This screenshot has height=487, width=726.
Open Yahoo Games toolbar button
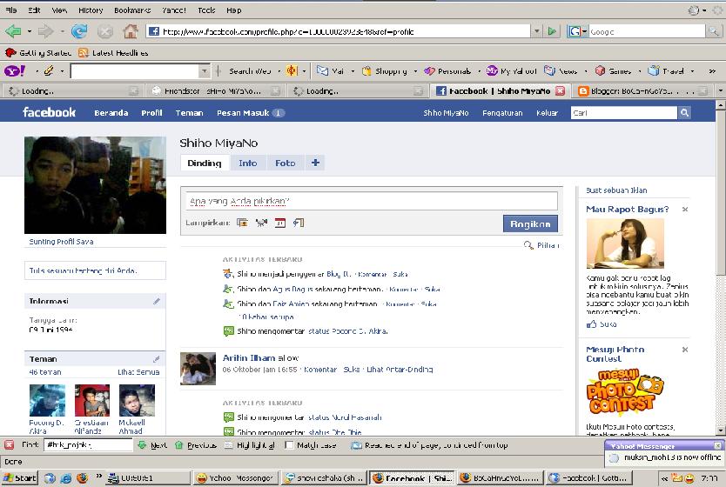(613, 70)
